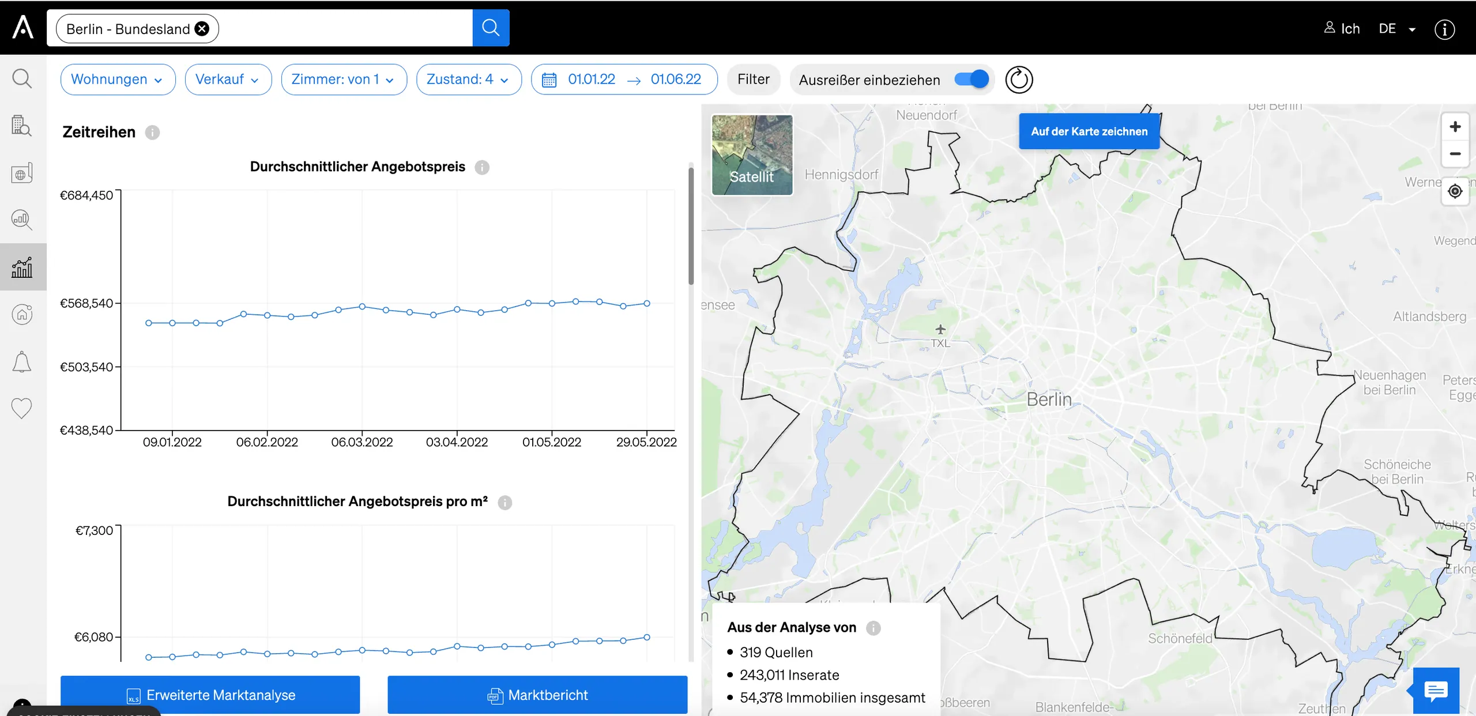The width and height of the screenshot is (1476, 716).
Task: Expand the Wohnungen dropdown
Action: coord(118,80)
